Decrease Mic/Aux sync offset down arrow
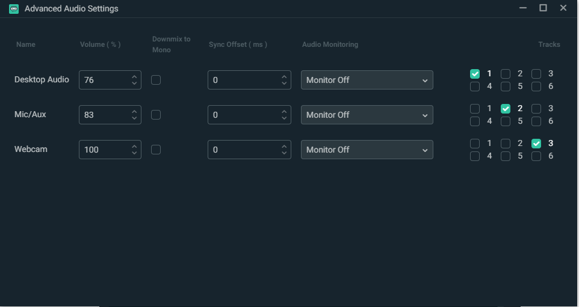 coord(284,118)
